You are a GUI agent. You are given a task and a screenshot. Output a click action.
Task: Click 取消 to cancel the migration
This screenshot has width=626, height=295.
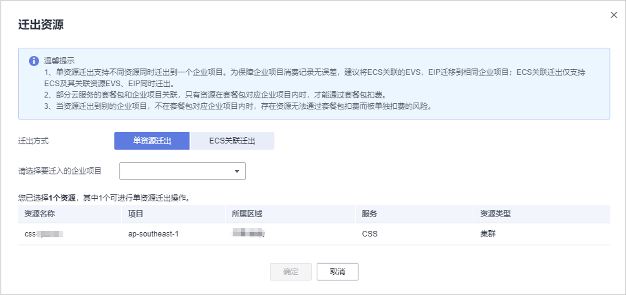337,272
